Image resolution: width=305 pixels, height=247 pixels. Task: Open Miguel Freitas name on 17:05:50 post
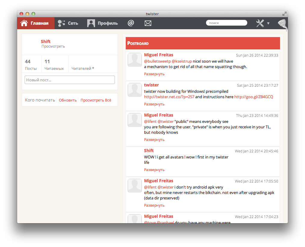tap(159, 181)
